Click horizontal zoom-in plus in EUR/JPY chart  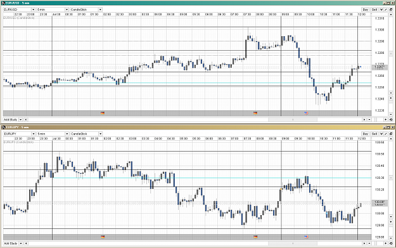click(386, 244)
